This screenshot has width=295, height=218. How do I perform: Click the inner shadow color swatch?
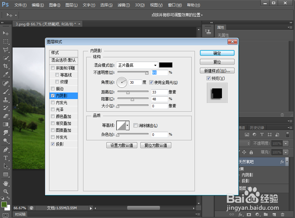(x=166, y=65)
